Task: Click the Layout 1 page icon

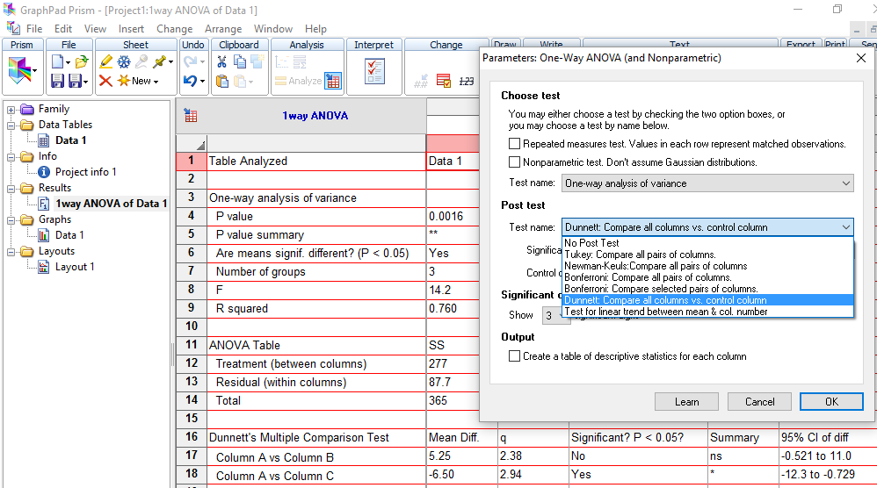Action: [x=44, y=267]
